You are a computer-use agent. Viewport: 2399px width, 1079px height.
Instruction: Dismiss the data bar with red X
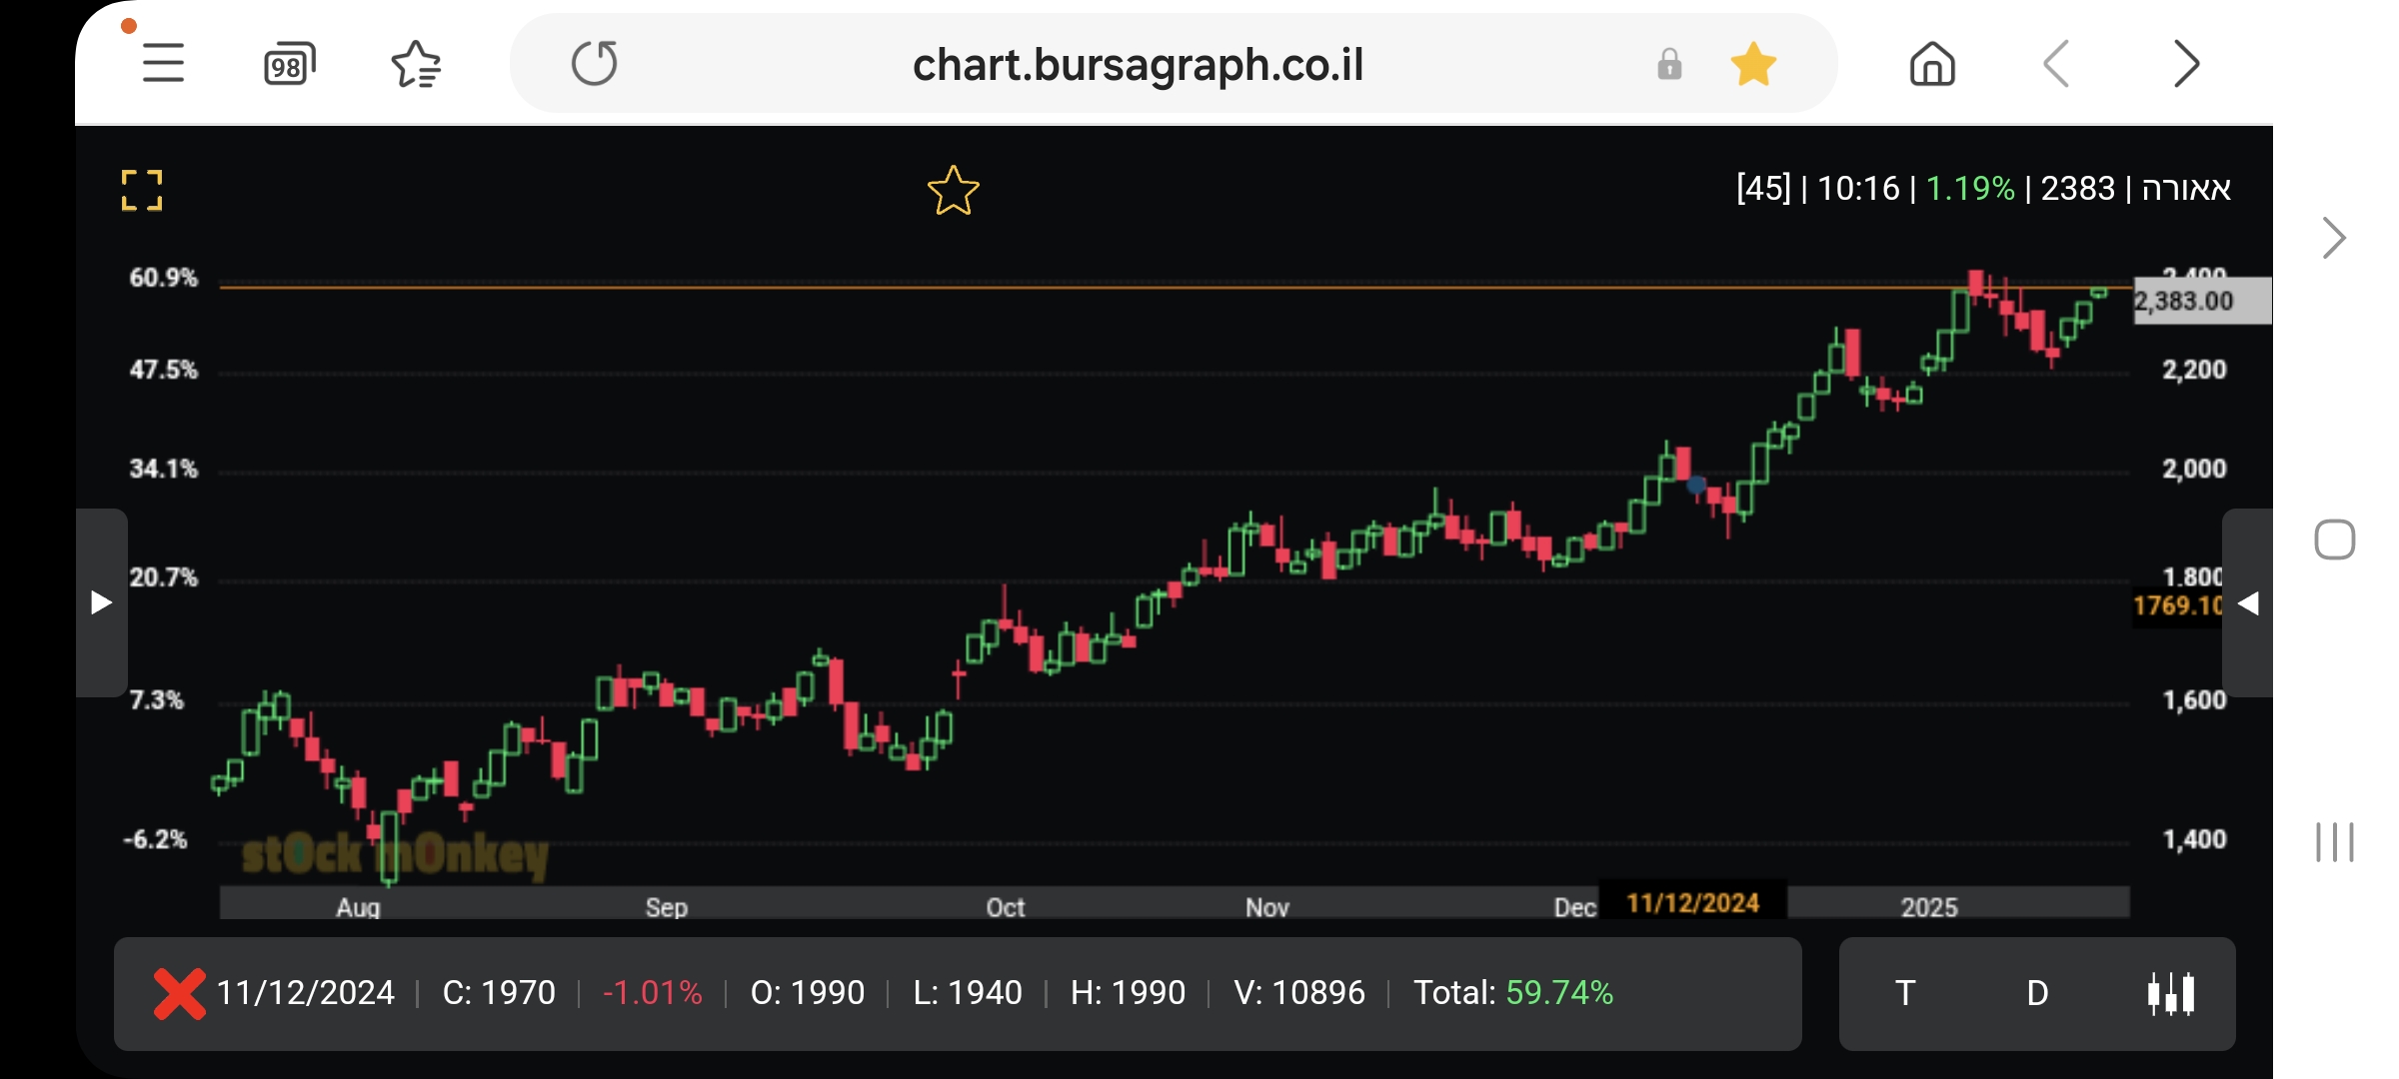(x=180, y=994)
